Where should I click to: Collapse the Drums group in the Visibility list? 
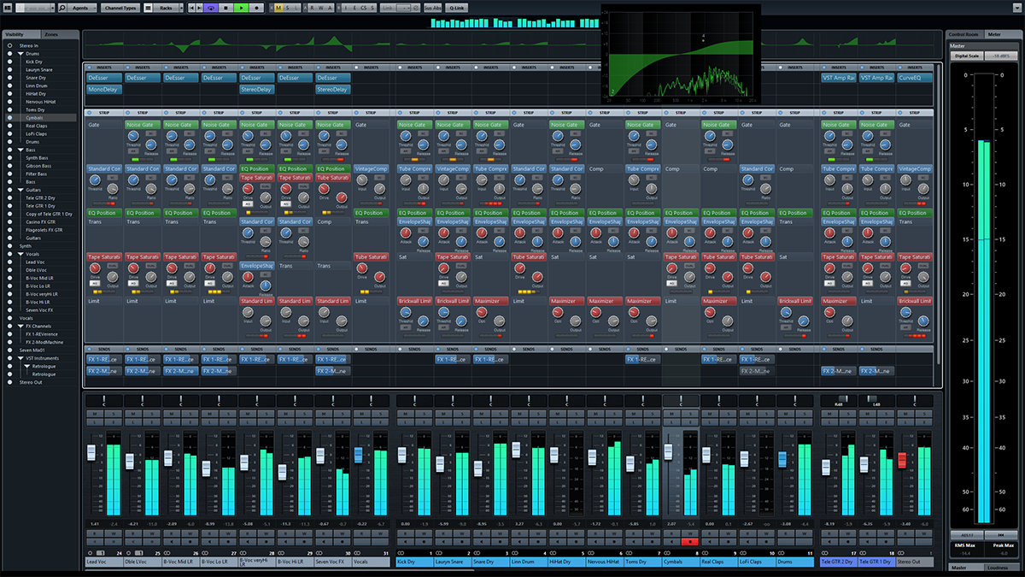pyautogui.click(x=20, y=53)
